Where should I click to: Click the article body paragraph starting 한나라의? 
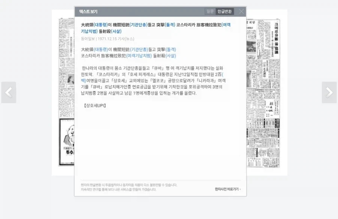[153, 81]
